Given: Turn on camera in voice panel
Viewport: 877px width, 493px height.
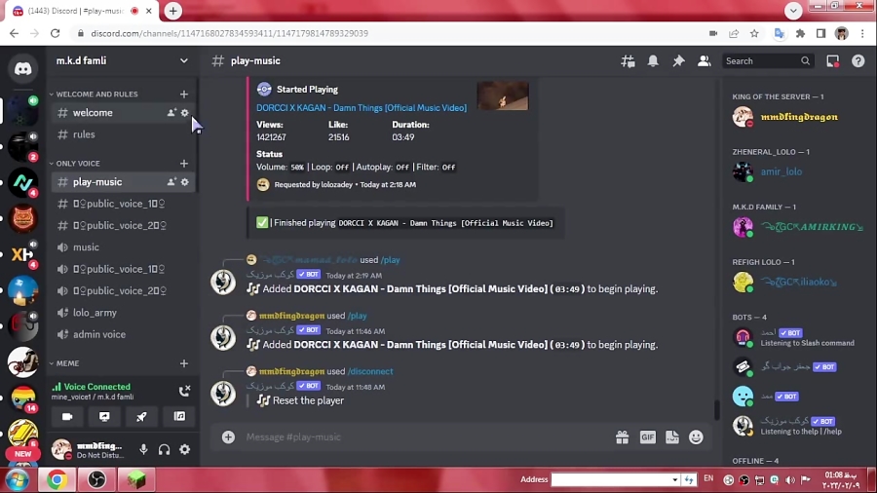Looking at the screenshot, I should 67,416.
